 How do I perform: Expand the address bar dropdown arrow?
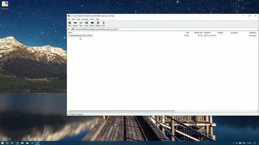click(257, 29)
